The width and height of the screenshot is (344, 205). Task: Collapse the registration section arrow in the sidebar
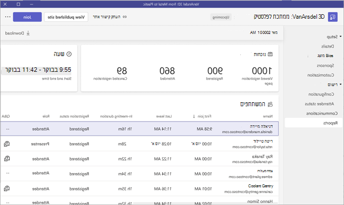(341, 84)
